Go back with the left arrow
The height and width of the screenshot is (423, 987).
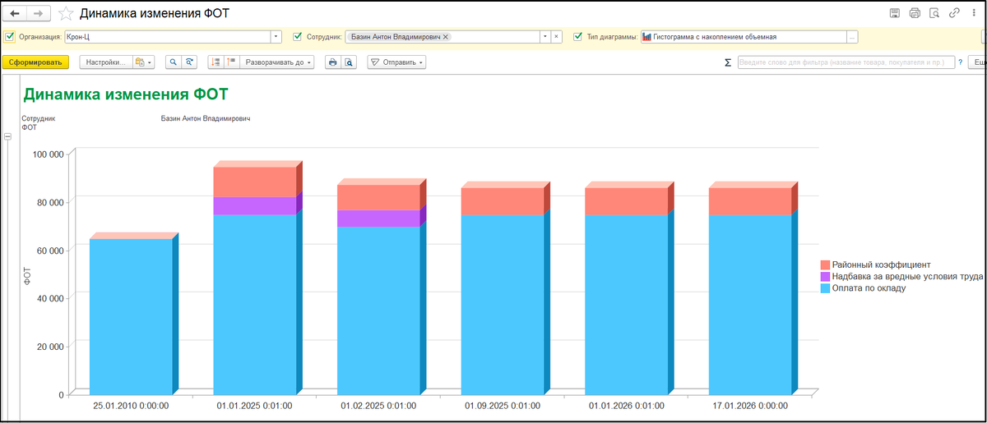15,13
